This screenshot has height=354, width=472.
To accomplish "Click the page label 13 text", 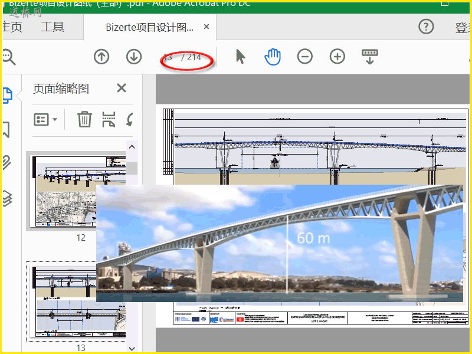I will coord(81,348).
